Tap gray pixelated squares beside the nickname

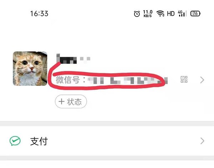pos(85,59)
